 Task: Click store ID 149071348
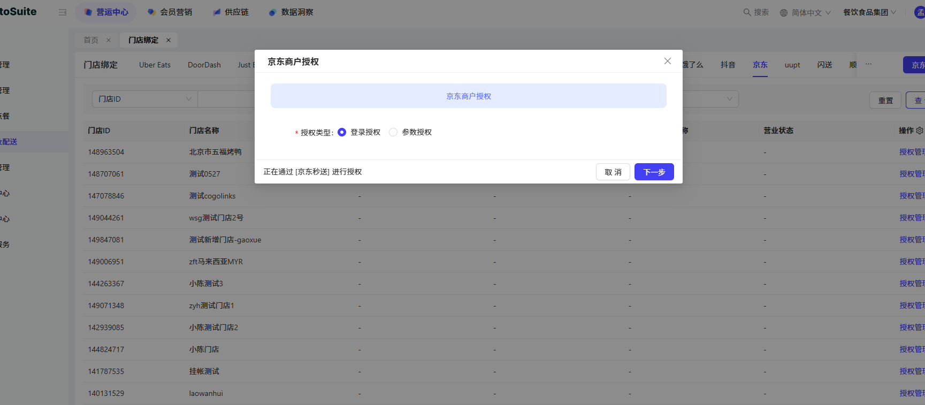(106, 305)
